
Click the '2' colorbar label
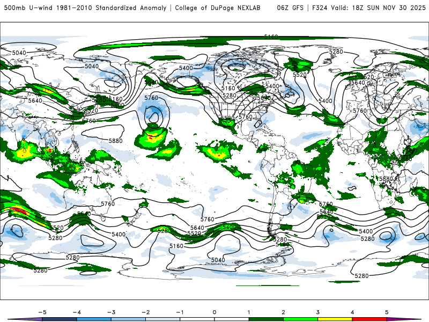(284, 312)
